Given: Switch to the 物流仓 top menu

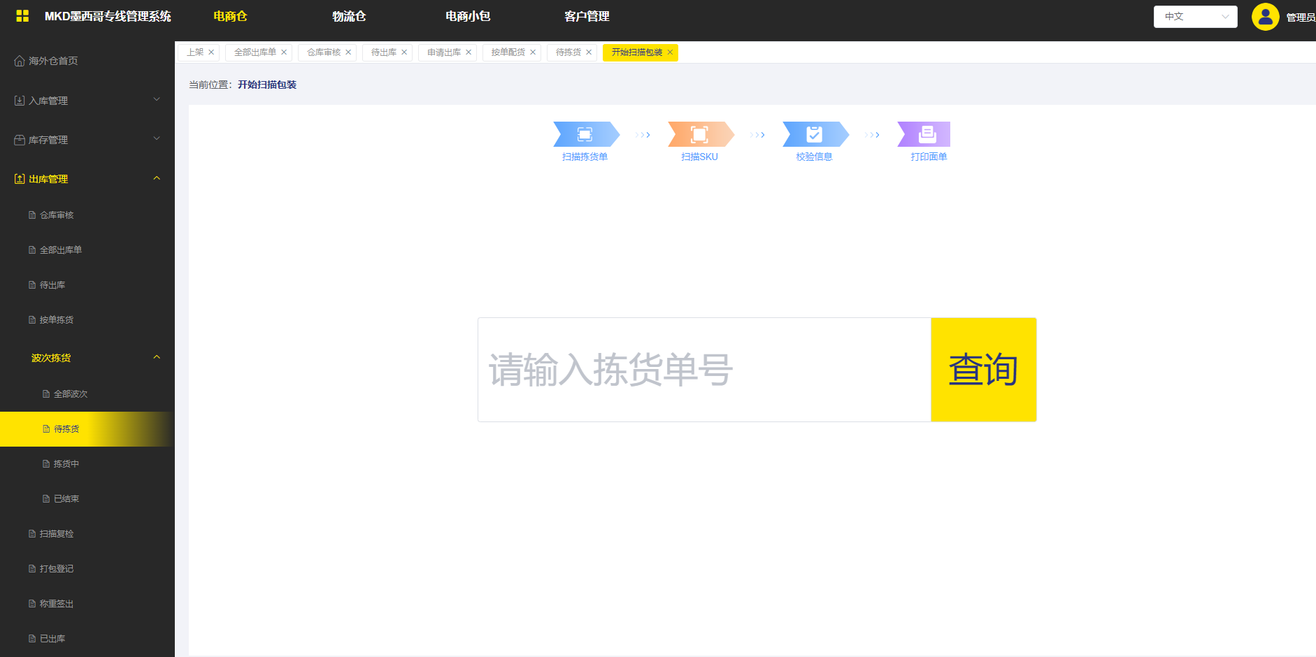Looking at the screenshot, I should (x=349, y=16).
